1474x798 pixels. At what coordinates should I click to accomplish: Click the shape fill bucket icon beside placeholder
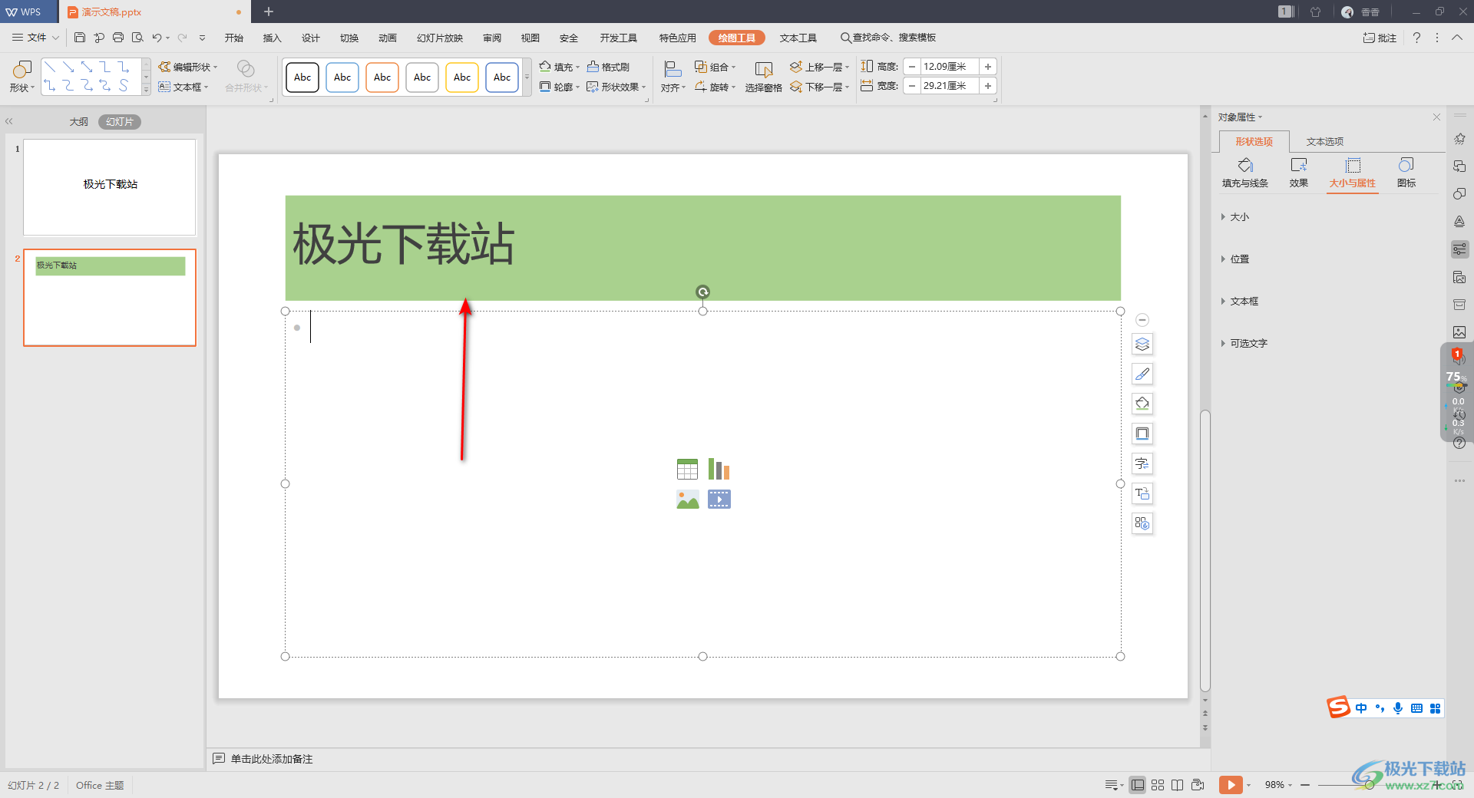tap(1142, 404)
